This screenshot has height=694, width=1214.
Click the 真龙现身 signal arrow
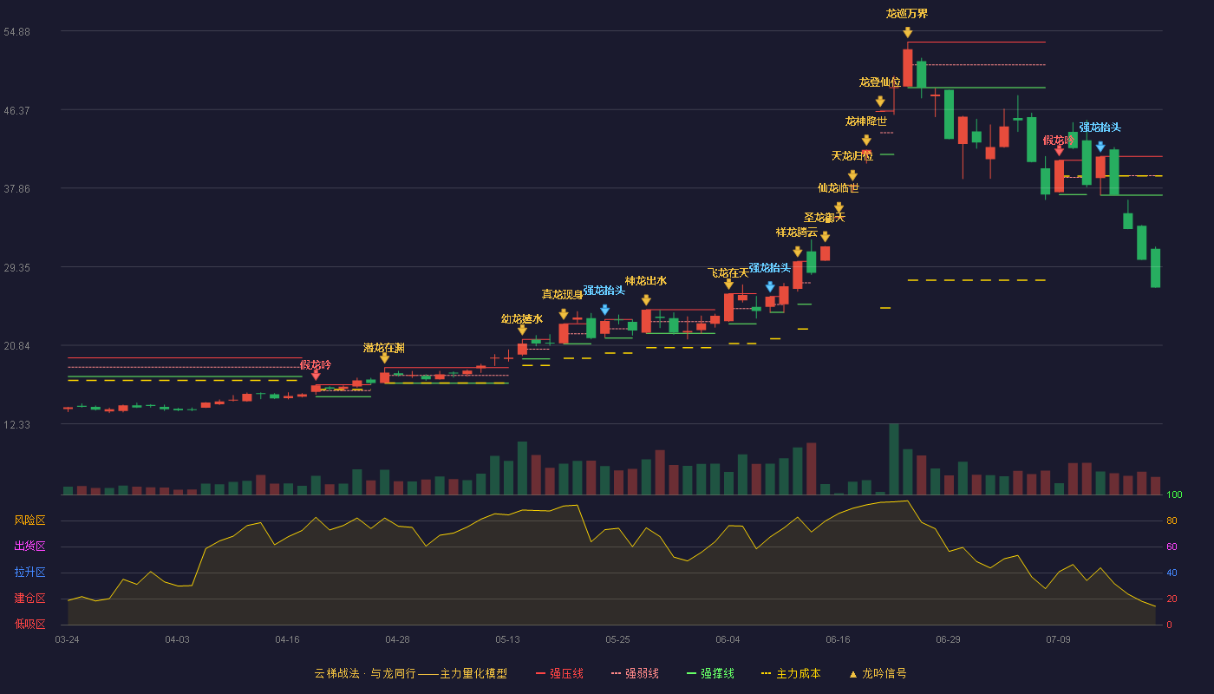(564, 314)
